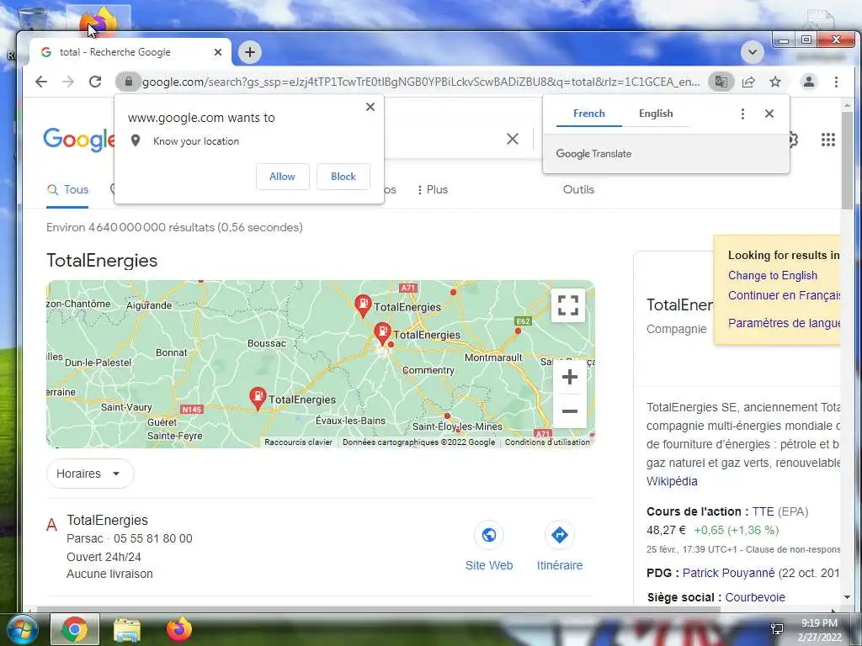Open File Explorer from the taskbar

[x=127, y=629]
